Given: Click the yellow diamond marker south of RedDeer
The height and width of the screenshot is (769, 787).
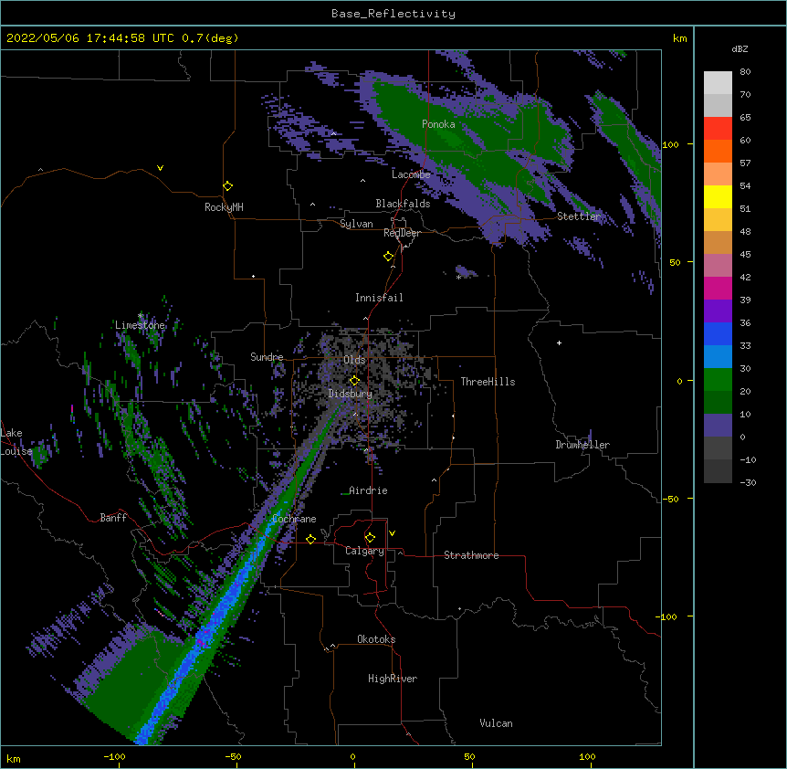Looking at the screenshot, I should (388, 257).
